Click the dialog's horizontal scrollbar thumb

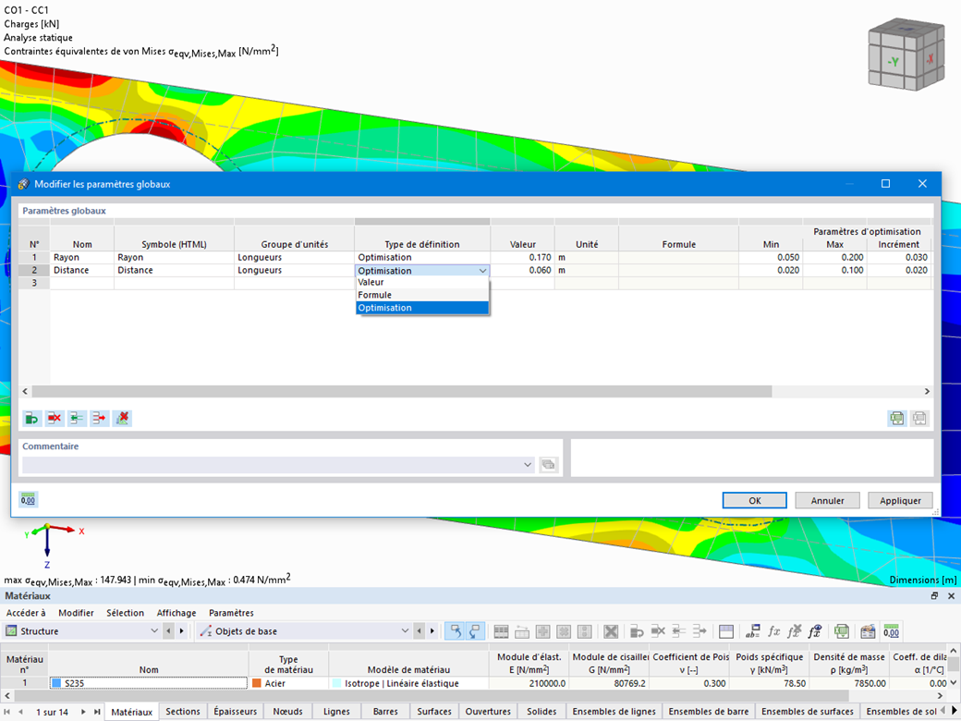pyautogui.click(x=401, y=391)
